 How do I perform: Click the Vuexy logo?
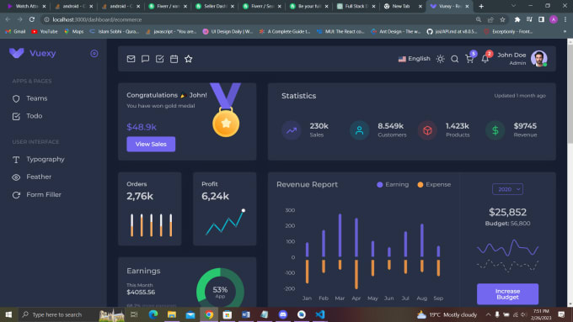click(x=33, y=53)
